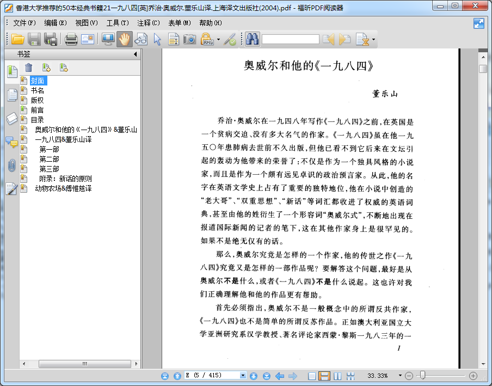Go to the next page
Image resolution: width=492 pixels, height=386 pixels.
coord(254,376)
